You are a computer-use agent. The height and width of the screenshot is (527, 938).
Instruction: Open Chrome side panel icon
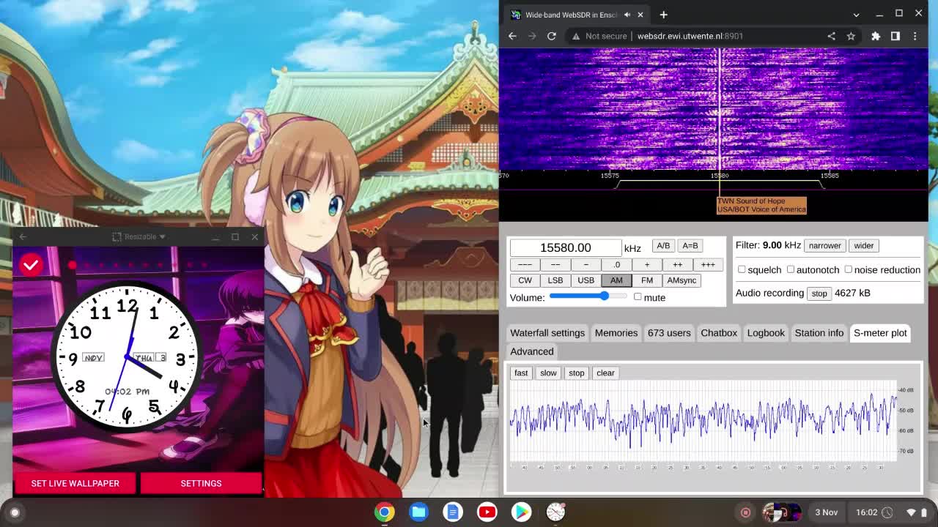coord(895,36)
